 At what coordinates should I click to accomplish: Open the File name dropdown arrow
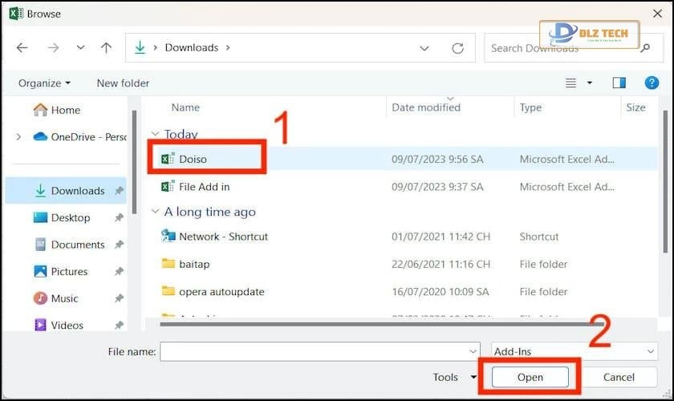pyautogui.click(x=473, y=351)
